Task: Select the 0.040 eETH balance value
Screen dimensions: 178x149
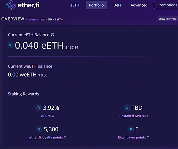Action: [39, 45]
